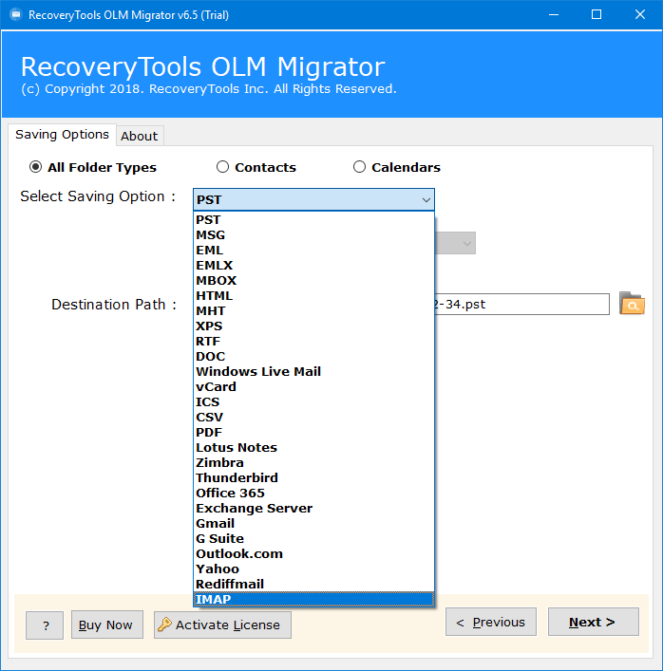663x671 pixels.
Task: Select ICS saving option
Action: [314, 402]
